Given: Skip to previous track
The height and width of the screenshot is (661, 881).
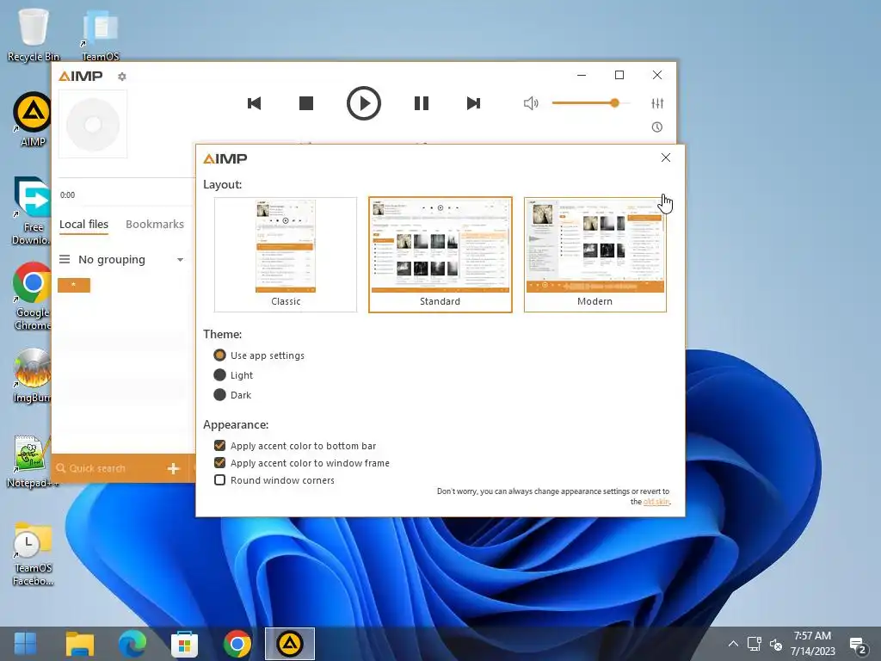Looking at the screenshot, I should (x=254, y=103).
